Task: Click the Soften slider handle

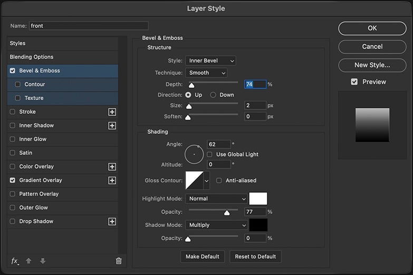Action: click(x=188, y=117)
